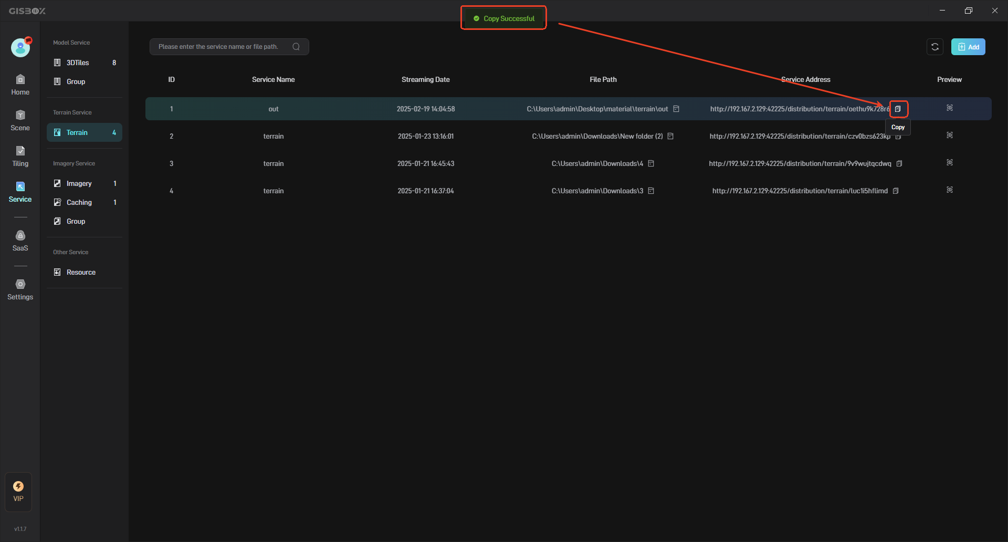The width and height of the screenshot is (1008, 542).
Task: Go to the Home section
Action: [20, 85]
